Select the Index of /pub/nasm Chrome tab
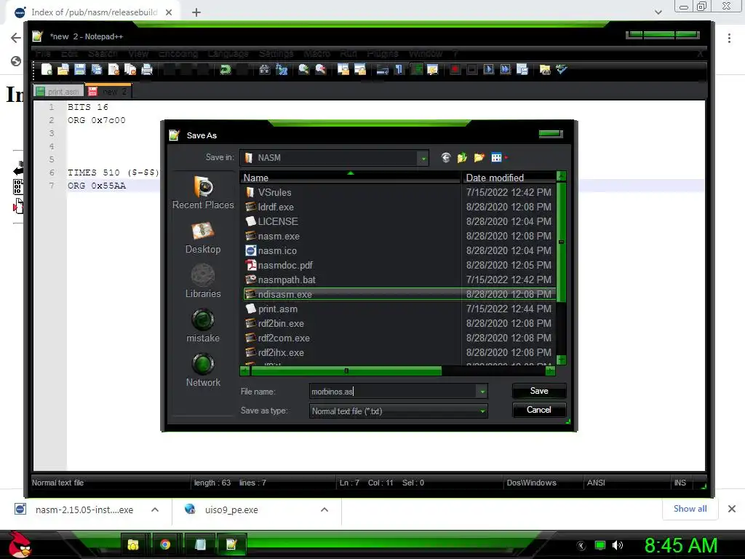This screenshot has width=745, height=559. click(x=94, y=12)
